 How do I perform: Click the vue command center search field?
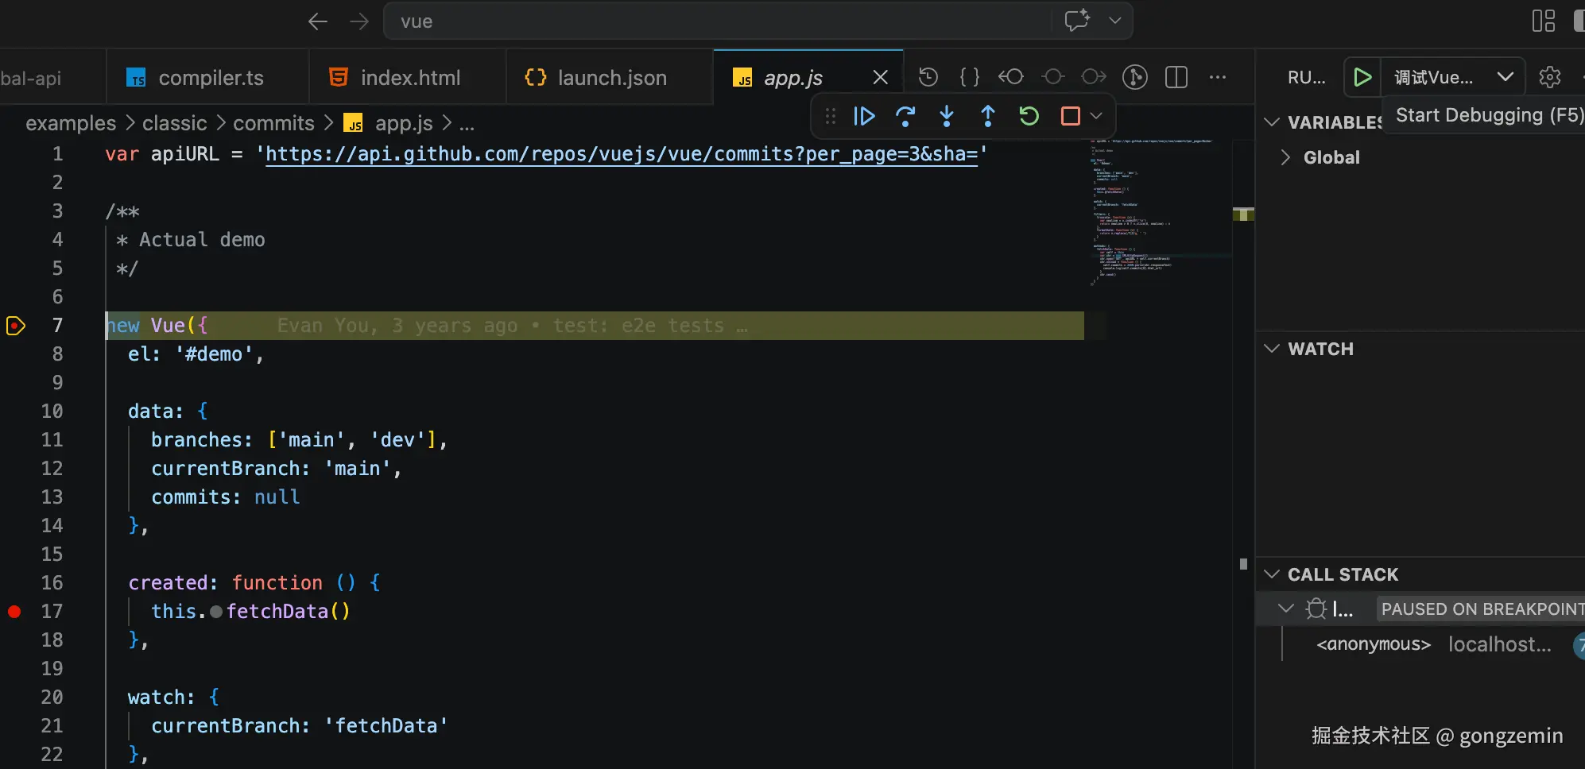pos(715,21)
